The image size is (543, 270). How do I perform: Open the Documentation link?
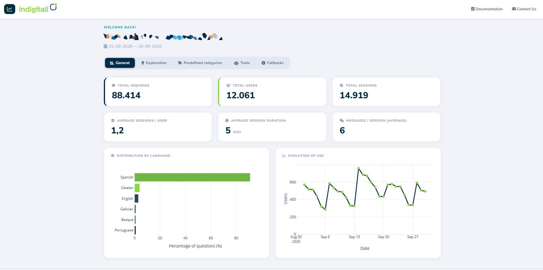click(x=487, y=9)
